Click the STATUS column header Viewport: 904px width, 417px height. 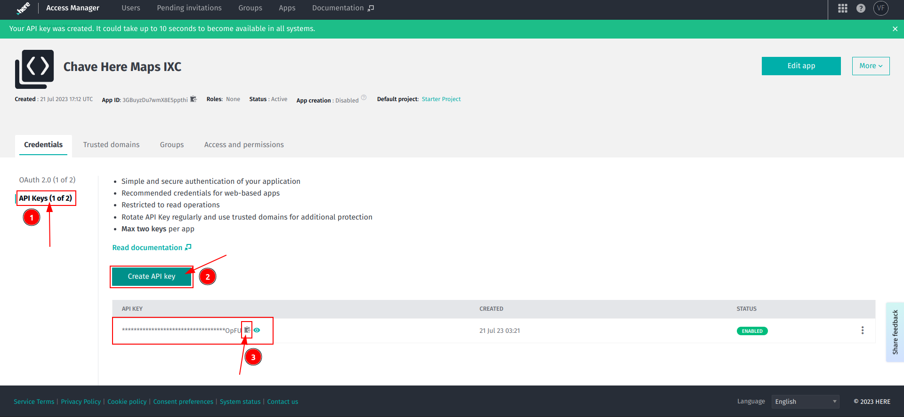point(746,309)
